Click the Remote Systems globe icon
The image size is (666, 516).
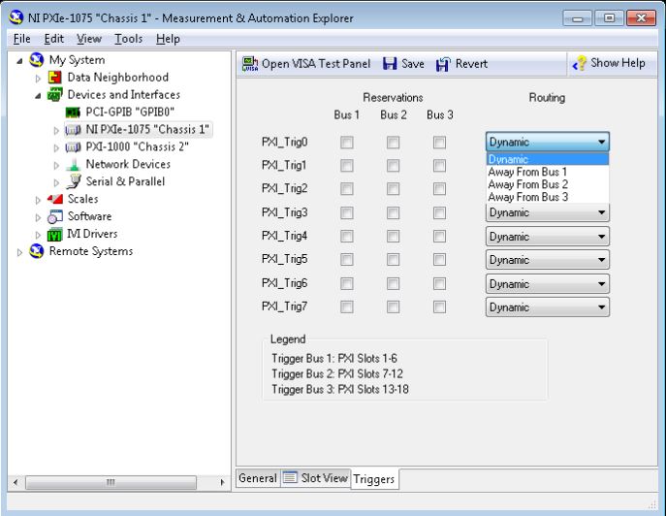pyautogui.click(x=37, y=251)
